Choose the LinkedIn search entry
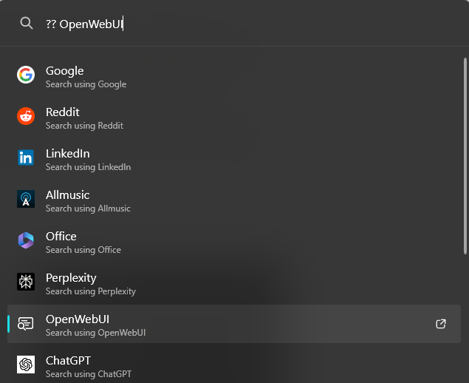Viewport: 469px width, 383px height. (x=234, y=160)
